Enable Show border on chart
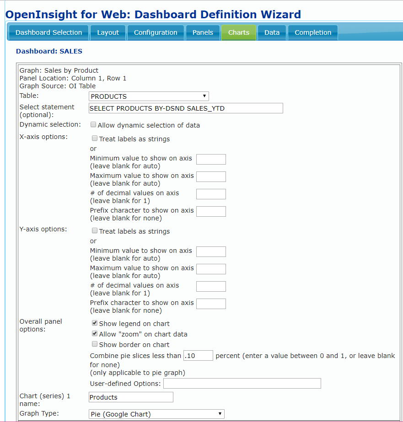Image resolution: width=403 pixels, height=422 pixels. coord(95,344)
